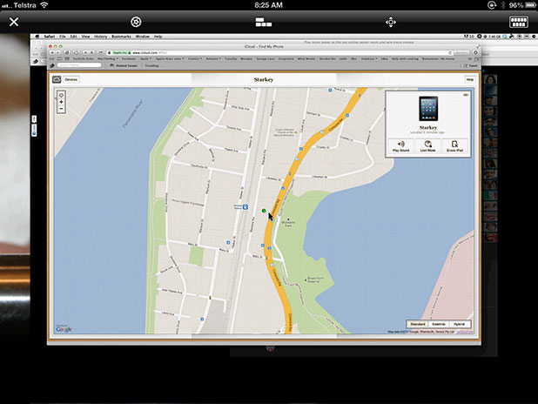
Task: Open the Edit menu
Action: [x=73, y=37]
